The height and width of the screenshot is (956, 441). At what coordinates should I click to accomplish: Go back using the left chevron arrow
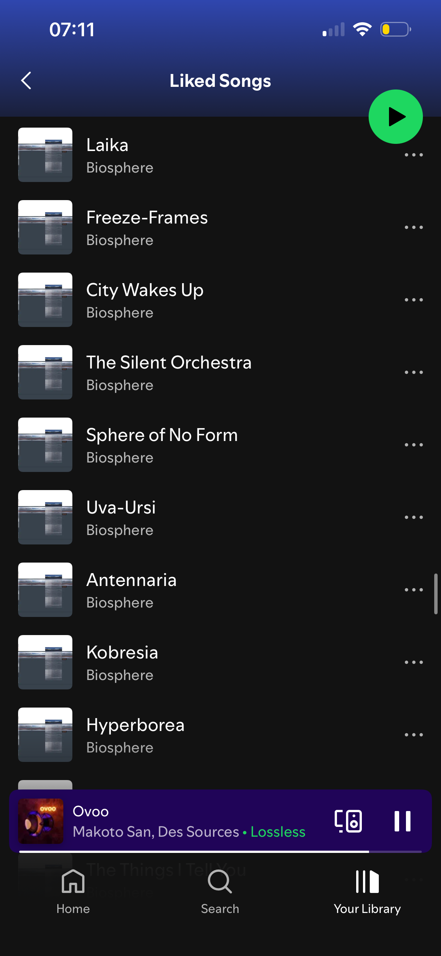coord(26,80)
